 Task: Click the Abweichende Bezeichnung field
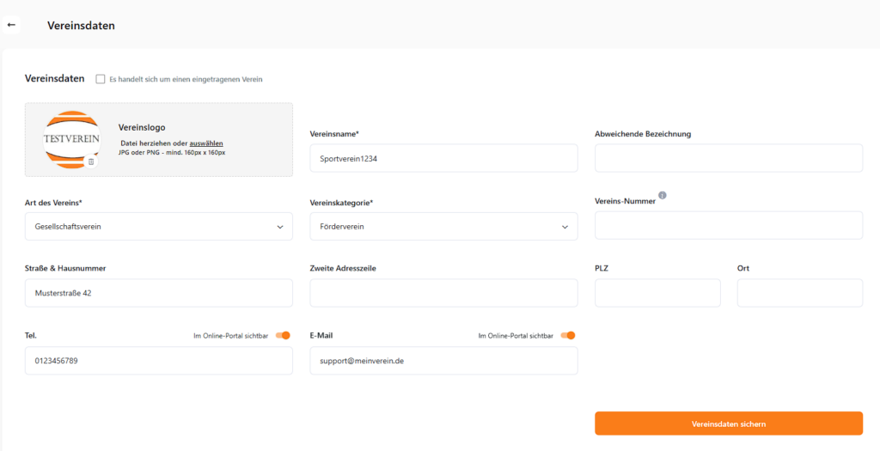728,158
